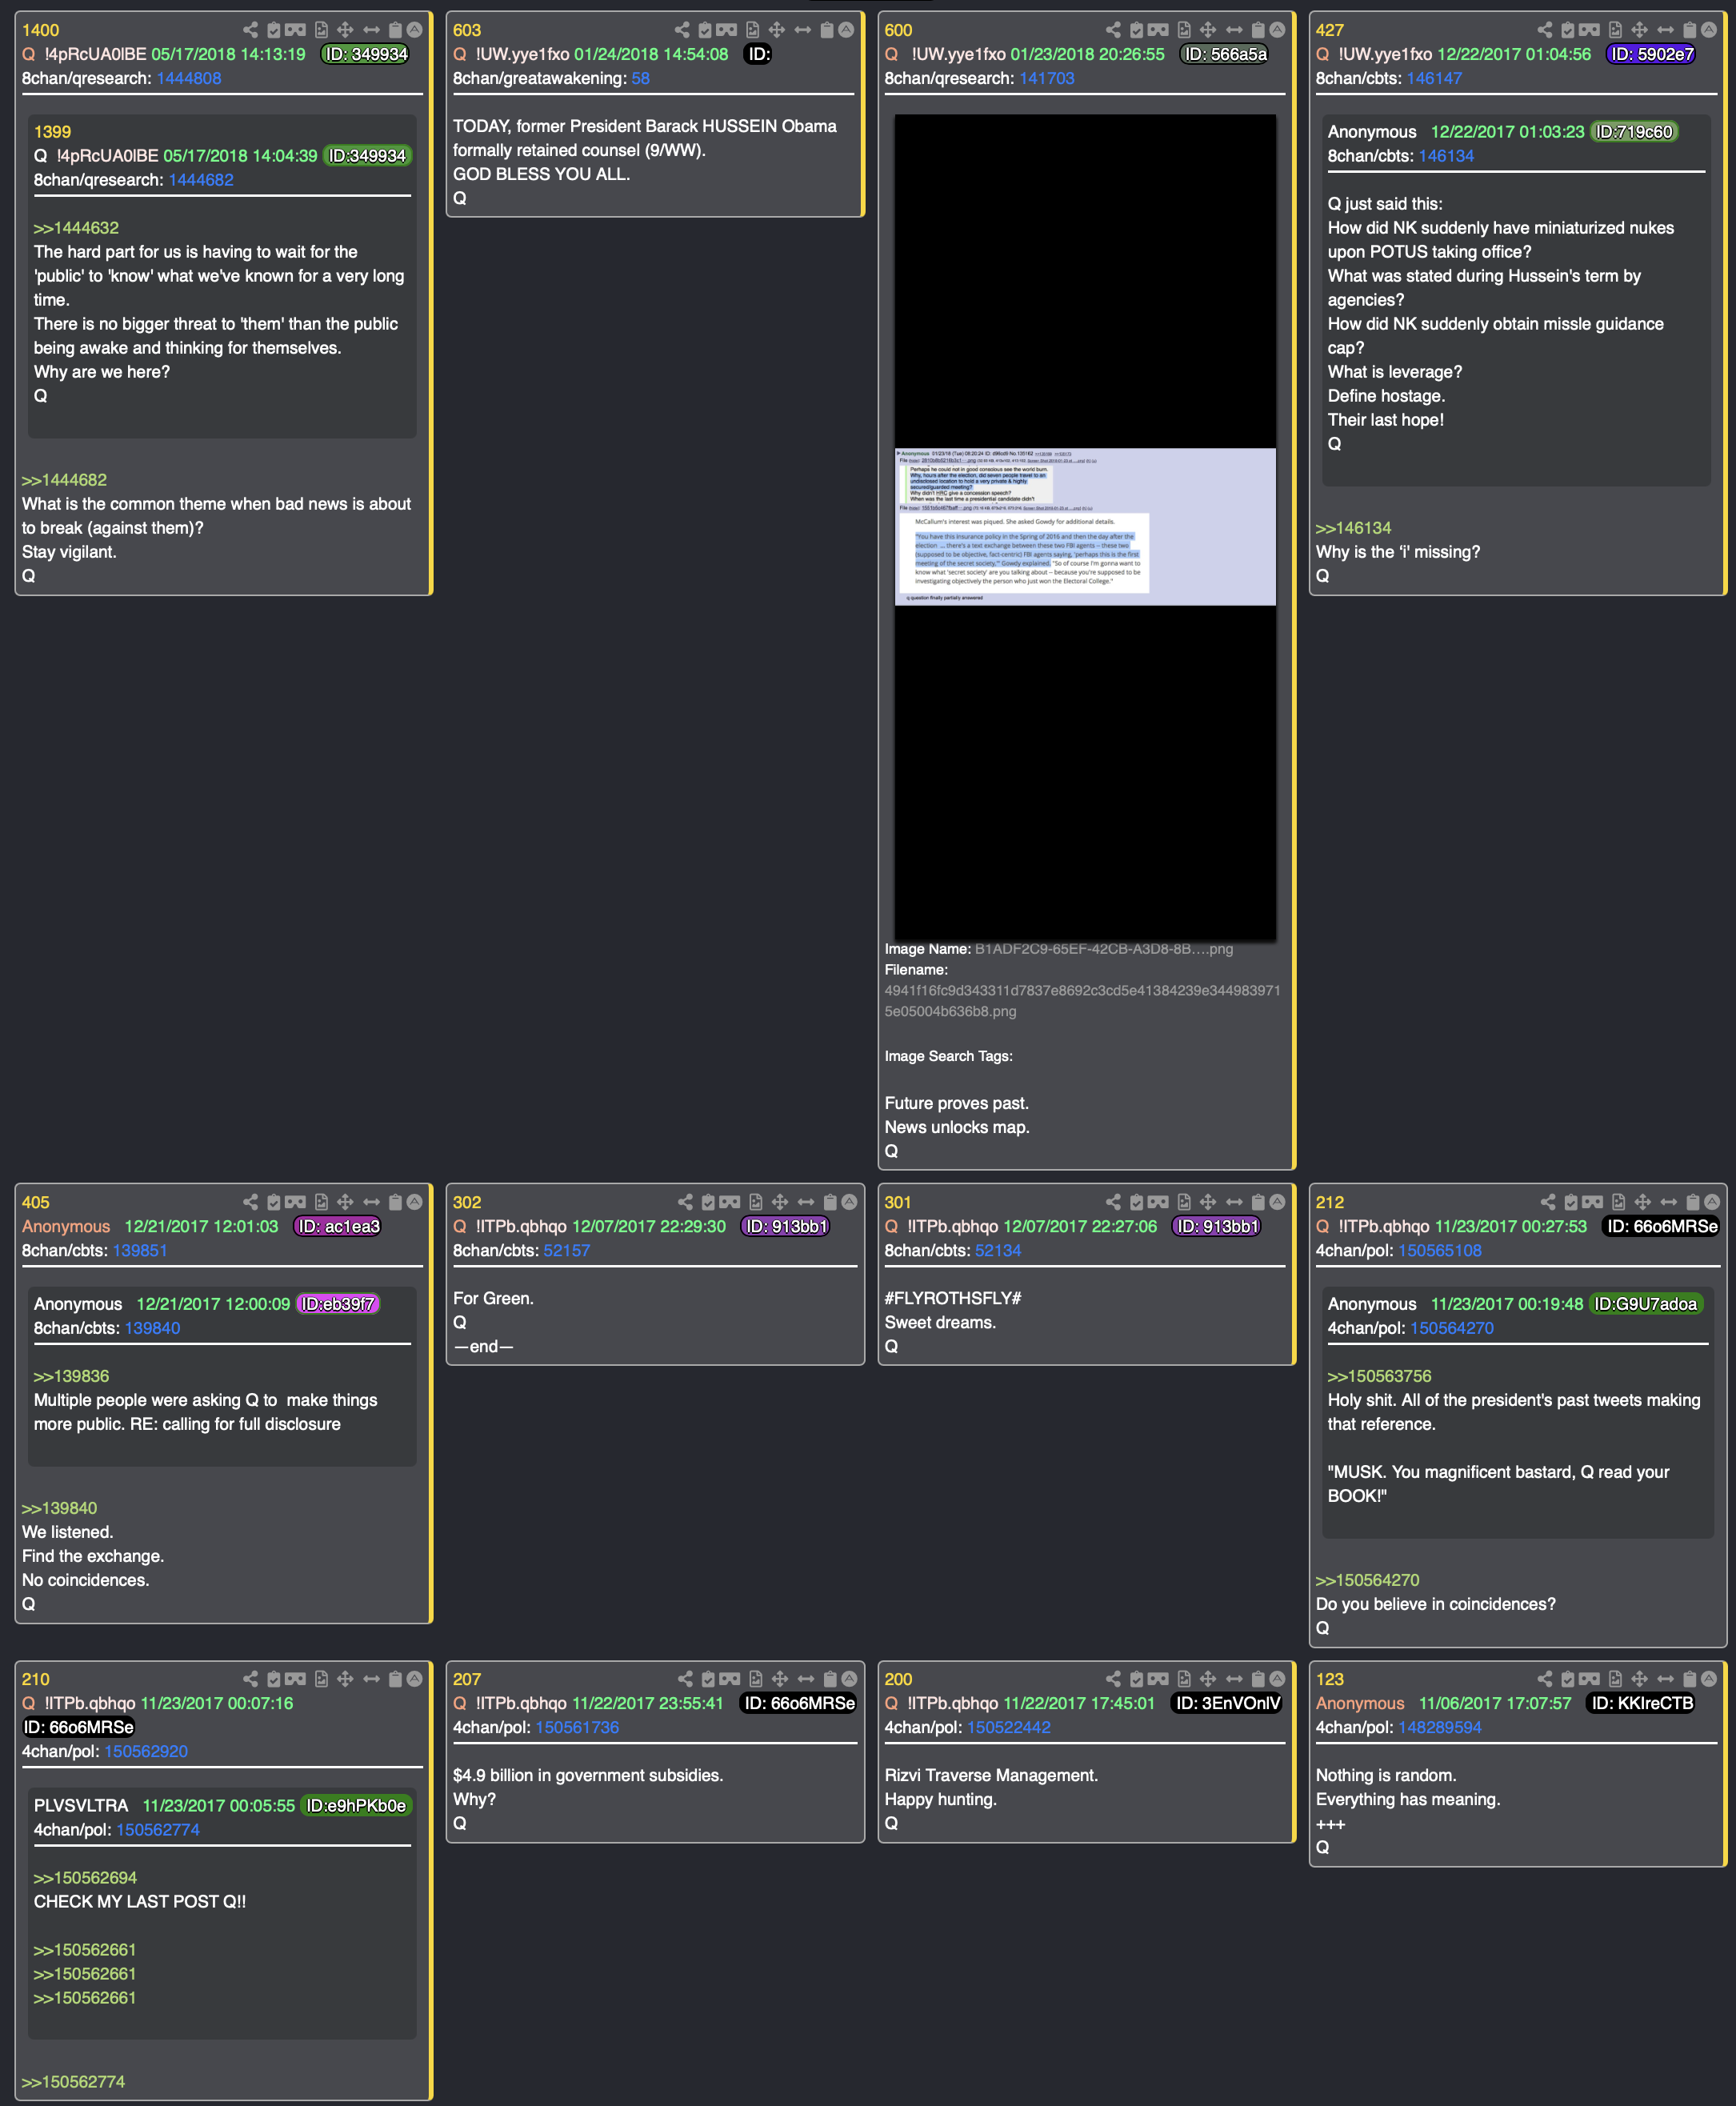Viewport: 1736px width, 2106px height.
Task: Click the circled up-arrow icon on post 603
Action: (846, 30)
